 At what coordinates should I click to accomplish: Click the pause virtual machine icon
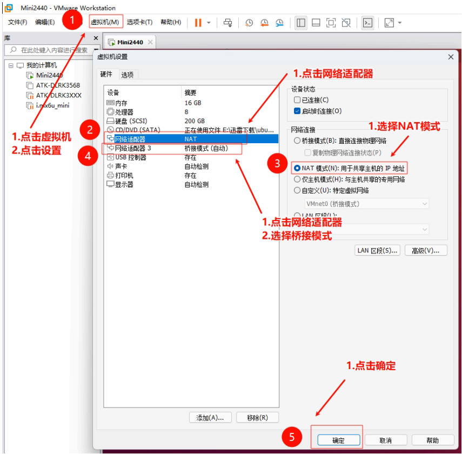[198, 22]
